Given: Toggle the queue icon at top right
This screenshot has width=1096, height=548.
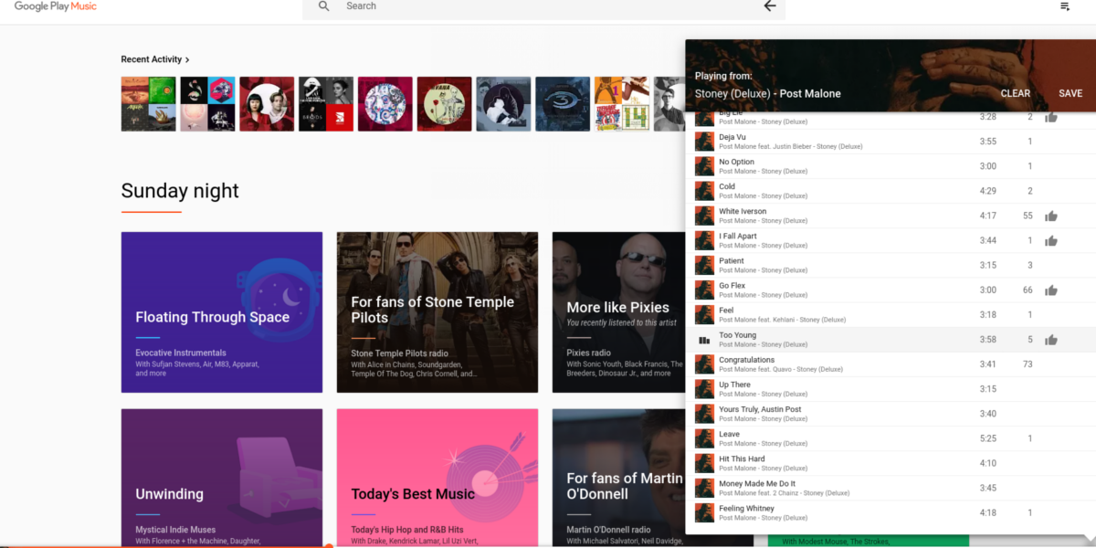Looking at the screenshot, I should (x=1065, y=6).
